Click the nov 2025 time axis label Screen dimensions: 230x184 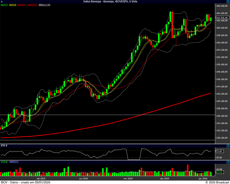[127, 179]
